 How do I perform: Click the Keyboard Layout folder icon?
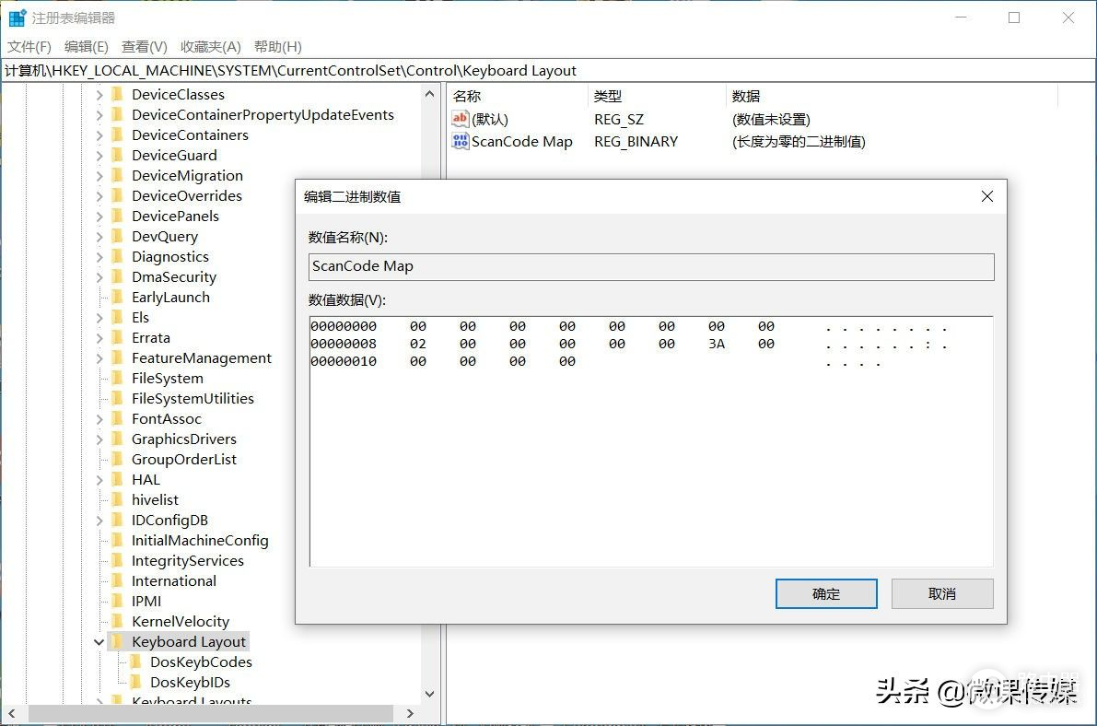[x=117, y=642]
